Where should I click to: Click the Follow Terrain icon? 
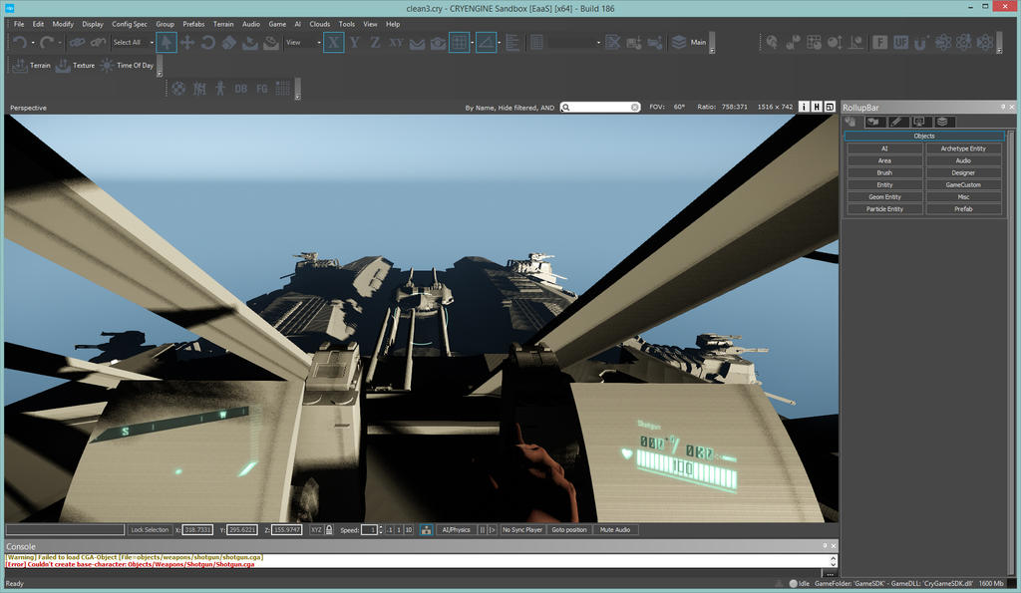417,43
